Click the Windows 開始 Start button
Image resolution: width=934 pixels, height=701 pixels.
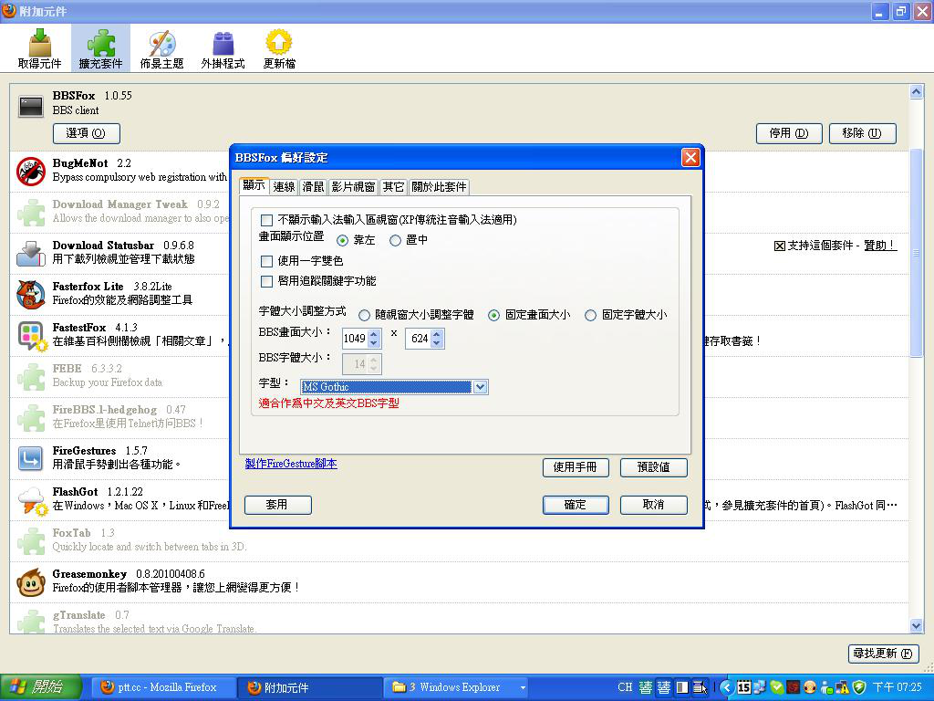click(40, 687)
